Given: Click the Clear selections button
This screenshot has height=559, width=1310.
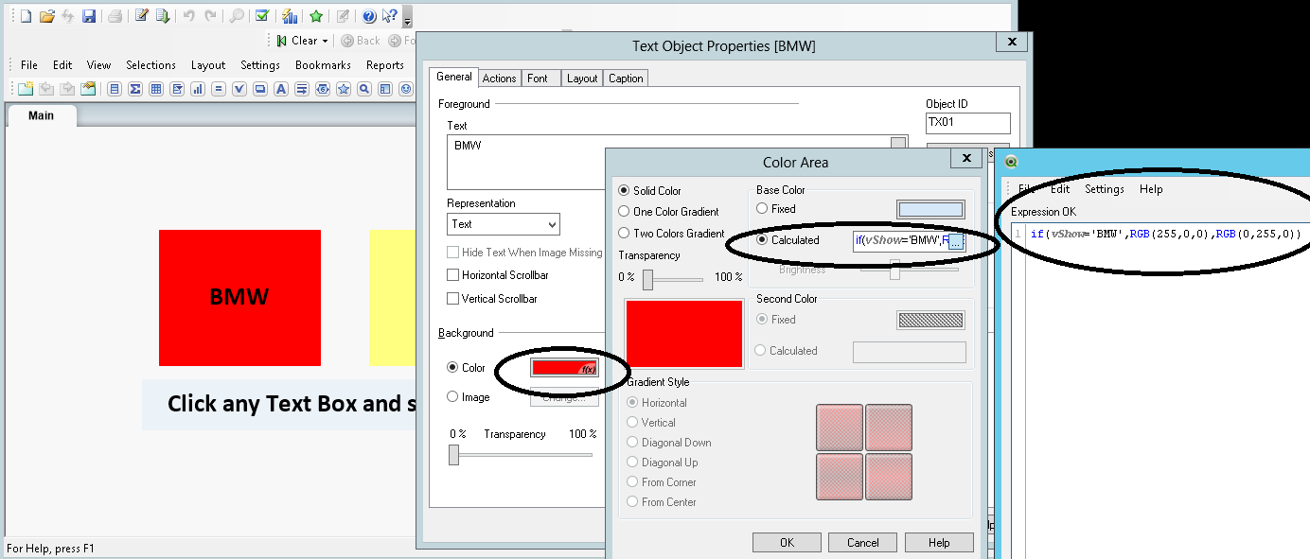Looking at the screenshot, I should coord(297,41).
